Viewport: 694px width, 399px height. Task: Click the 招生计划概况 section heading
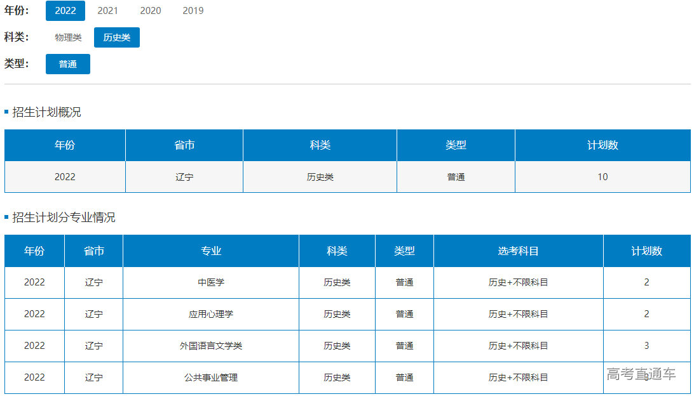point(47,112)
